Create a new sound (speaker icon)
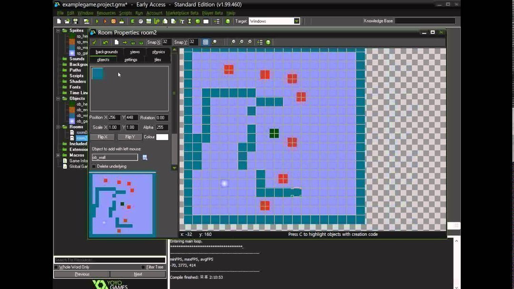 (x=140, y=21)
